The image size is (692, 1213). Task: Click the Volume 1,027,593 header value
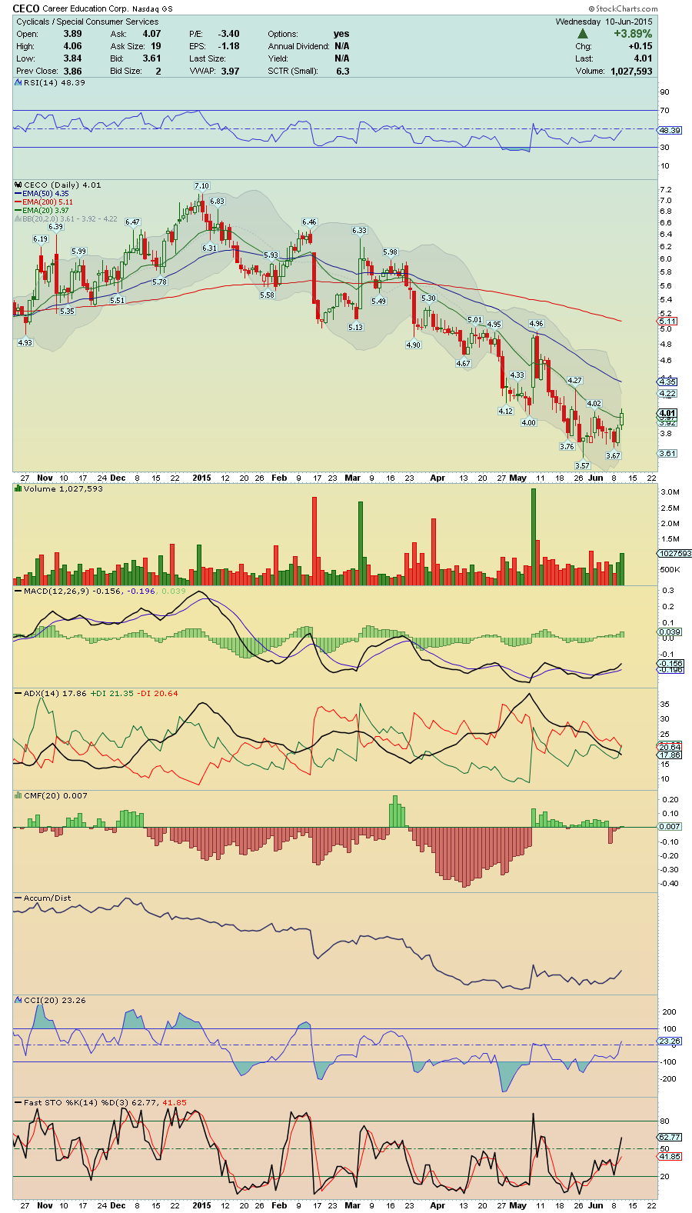pyautogui.click(x=631, y=71)
